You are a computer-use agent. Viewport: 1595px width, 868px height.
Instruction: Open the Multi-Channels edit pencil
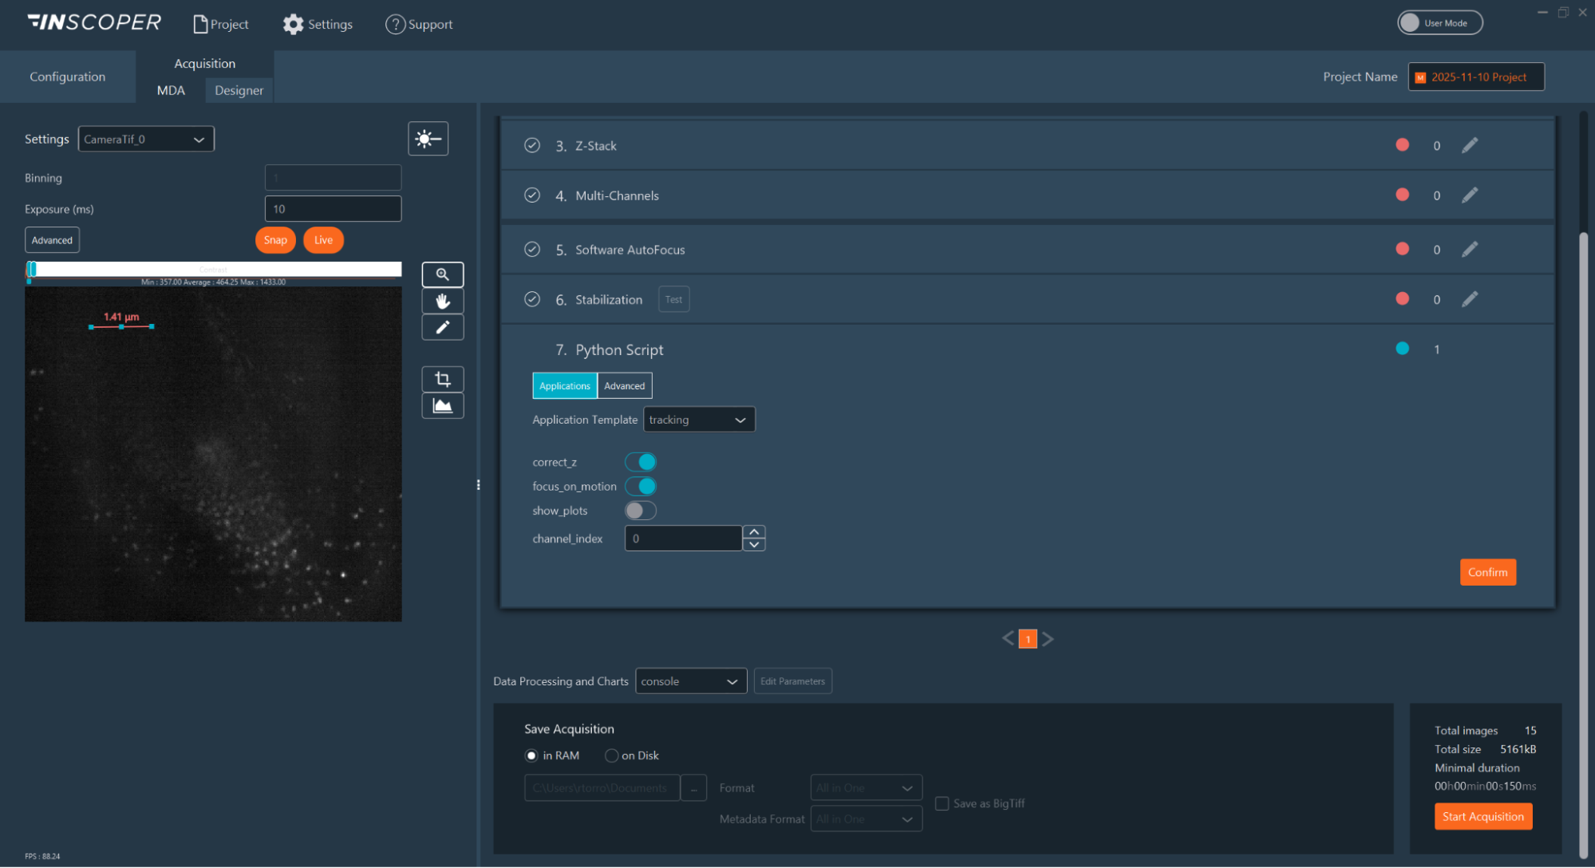1470,195
